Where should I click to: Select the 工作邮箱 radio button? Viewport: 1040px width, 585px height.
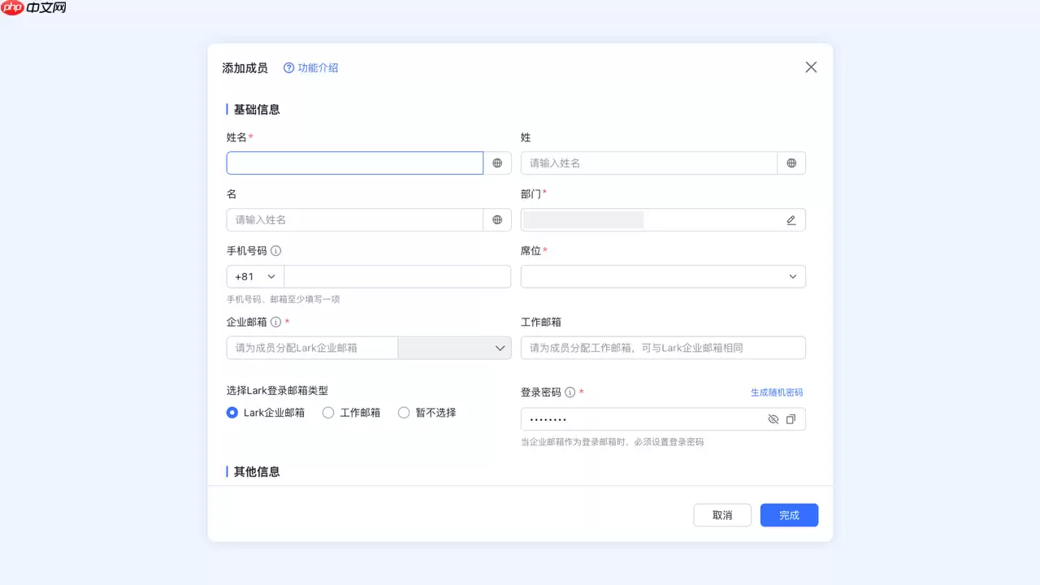pyautogui.click(x=328, y=413)
